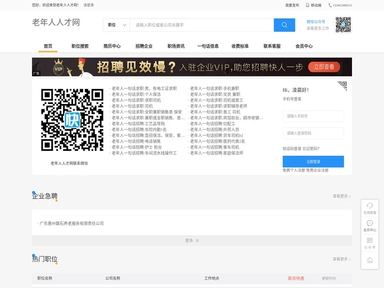
Task: Click 忘记密码? link
Action: pos(311,149)
